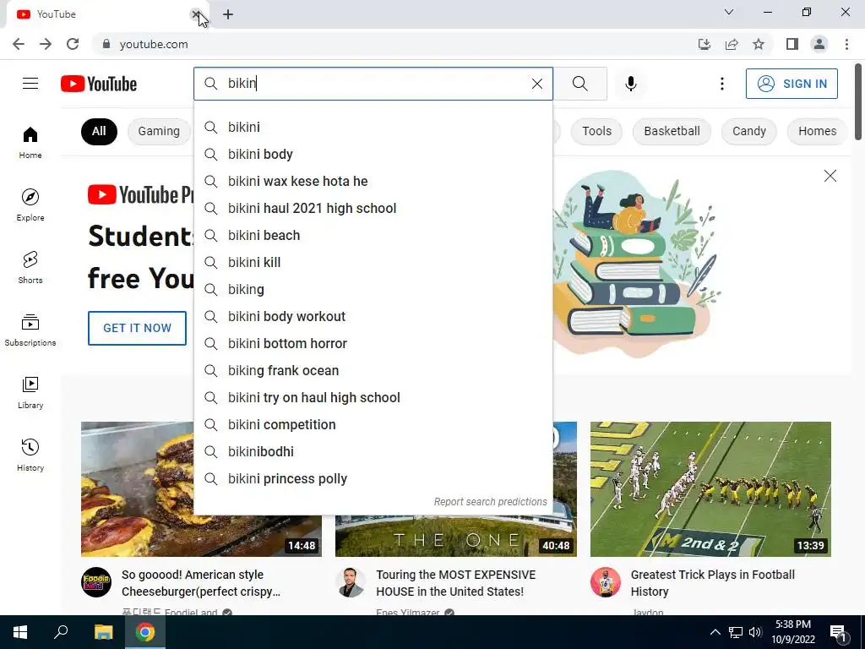Open Shorts in the sidebar
Image resolution: width=865 pixels, height=649 pixels.
pyautogui.click(x=30, y=267)
